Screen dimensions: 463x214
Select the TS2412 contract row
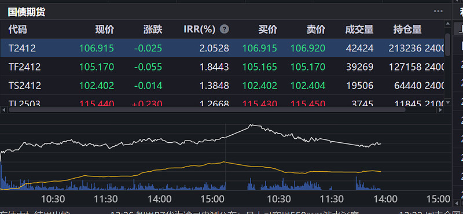(x=222, y=86)
